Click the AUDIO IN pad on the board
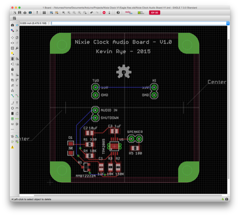 [95, 110]
